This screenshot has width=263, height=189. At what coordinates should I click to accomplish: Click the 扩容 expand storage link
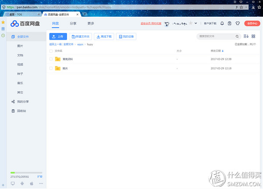tap(40, 176)
